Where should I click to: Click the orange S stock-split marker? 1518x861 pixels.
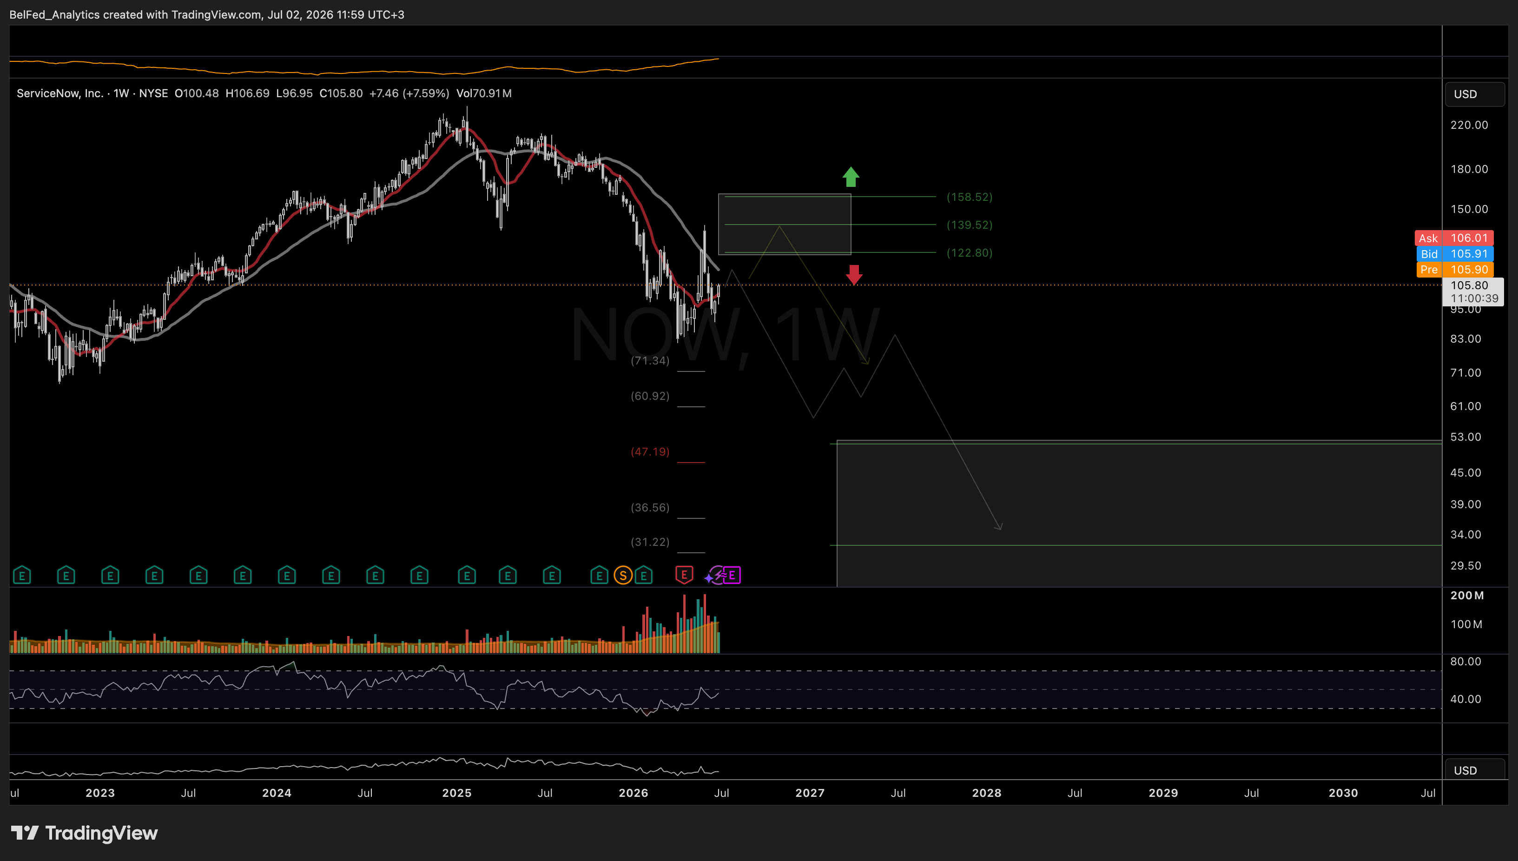click(622, 575)
